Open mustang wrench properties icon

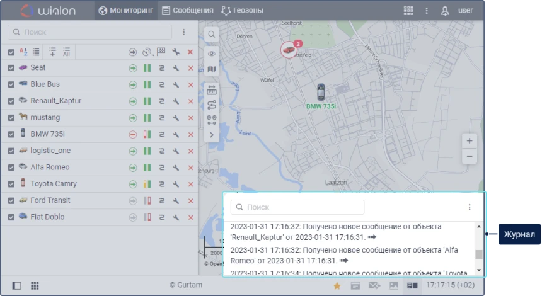tap(176, 118)
